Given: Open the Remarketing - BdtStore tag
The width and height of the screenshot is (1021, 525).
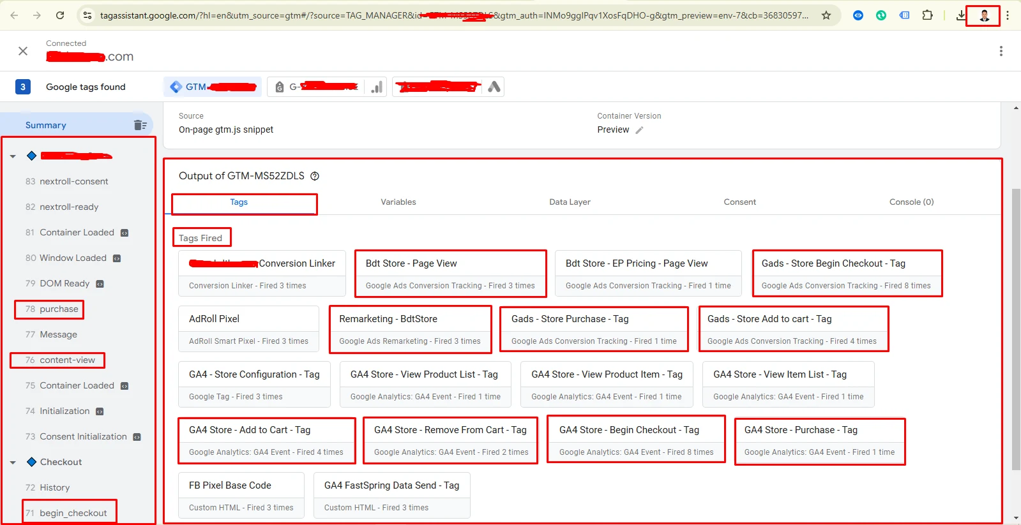Looking at the screenshot, I should tap(410, 329).
